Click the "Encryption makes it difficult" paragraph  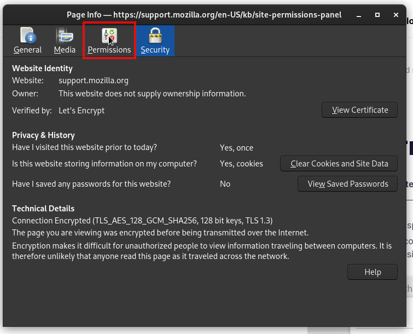click(202, 251)
